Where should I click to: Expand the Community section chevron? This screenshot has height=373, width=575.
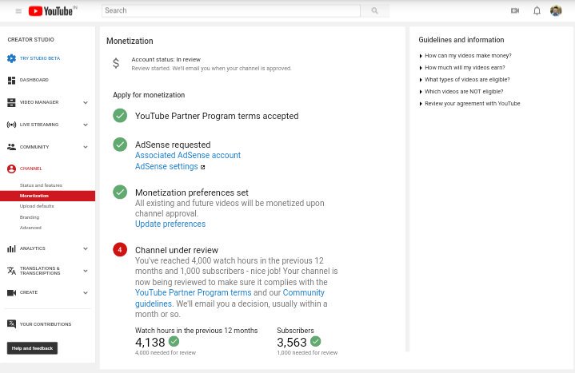[x=86, y=147]
